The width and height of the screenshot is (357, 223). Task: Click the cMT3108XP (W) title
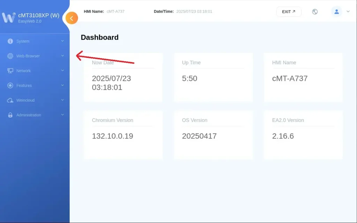[x=39, y=15]
